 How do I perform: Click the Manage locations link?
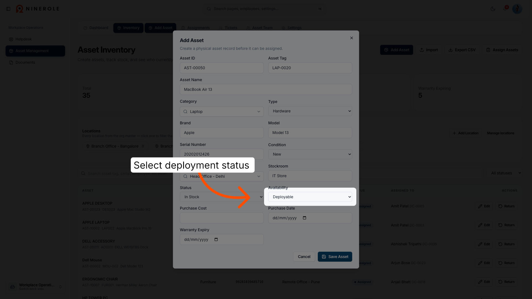(500, 133)
